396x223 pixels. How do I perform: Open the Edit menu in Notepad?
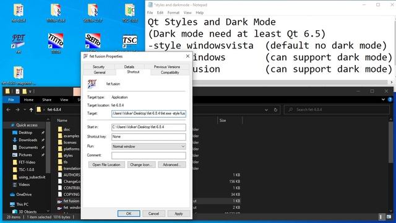(x=160, y=12)
